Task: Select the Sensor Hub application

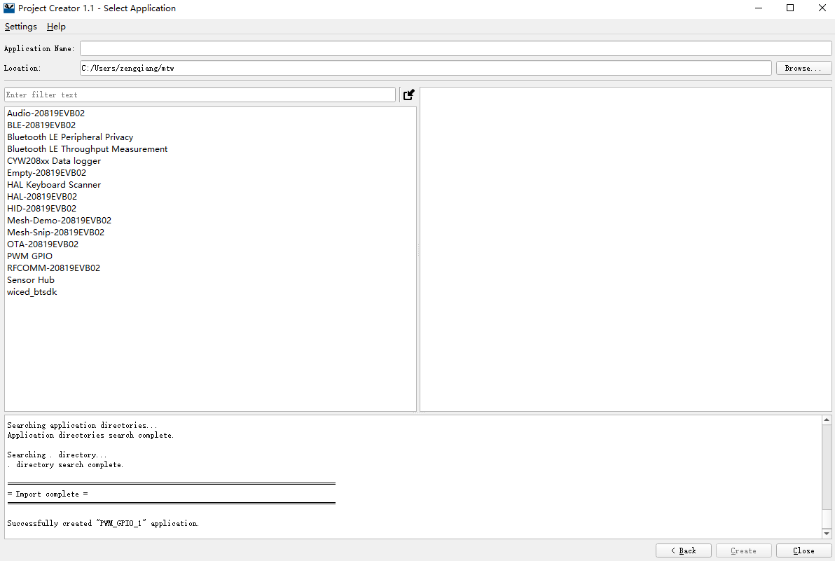Action: (x=30, y=279)
